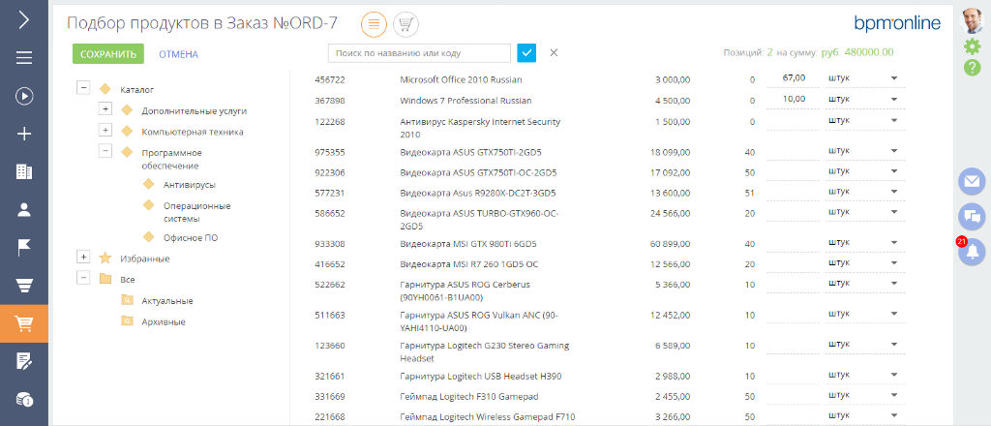Open the Contacts person icon section
Screen dimensions: 991x426
coord(24,210)
